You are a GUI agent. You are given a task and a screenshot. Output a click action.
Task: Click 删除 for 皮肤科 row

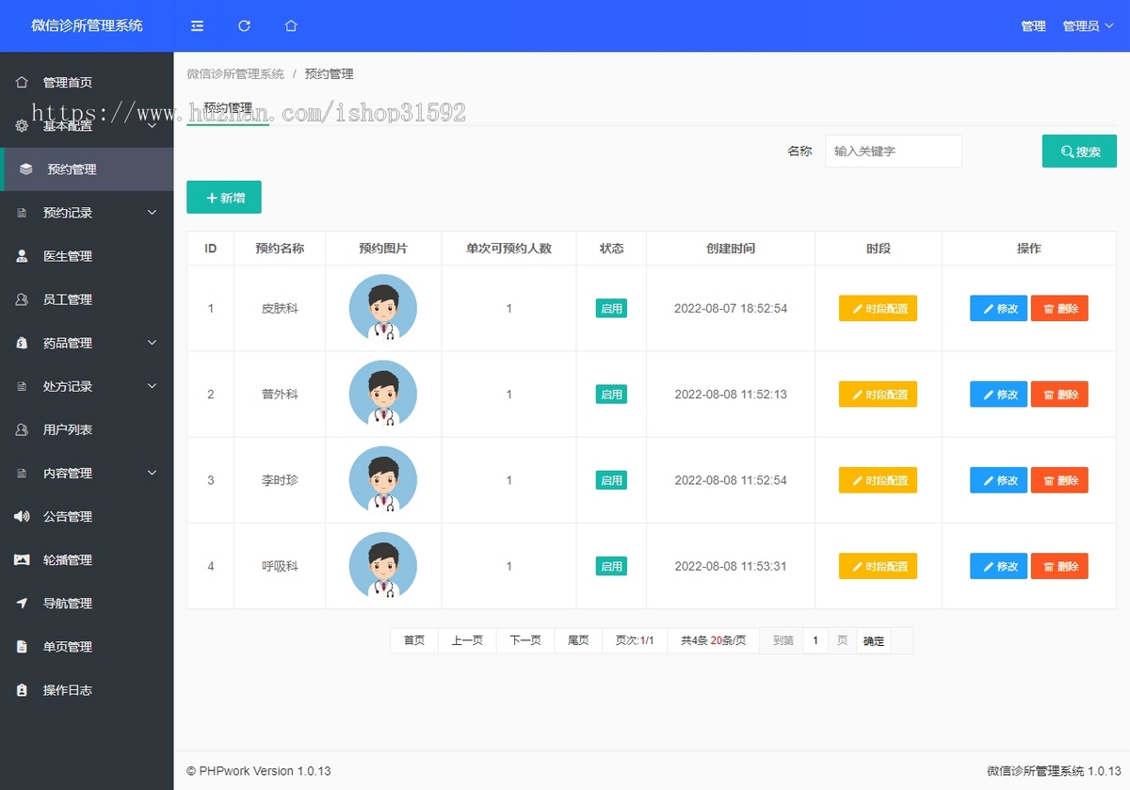pyautogui.click(x=1059, y=309)
